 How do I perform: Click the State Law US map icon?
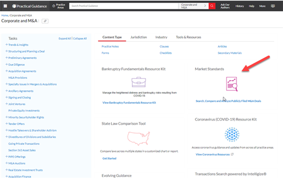139,138
